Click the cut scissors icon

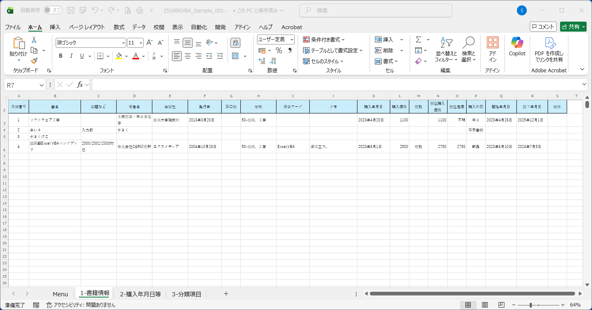click(34, 39)
